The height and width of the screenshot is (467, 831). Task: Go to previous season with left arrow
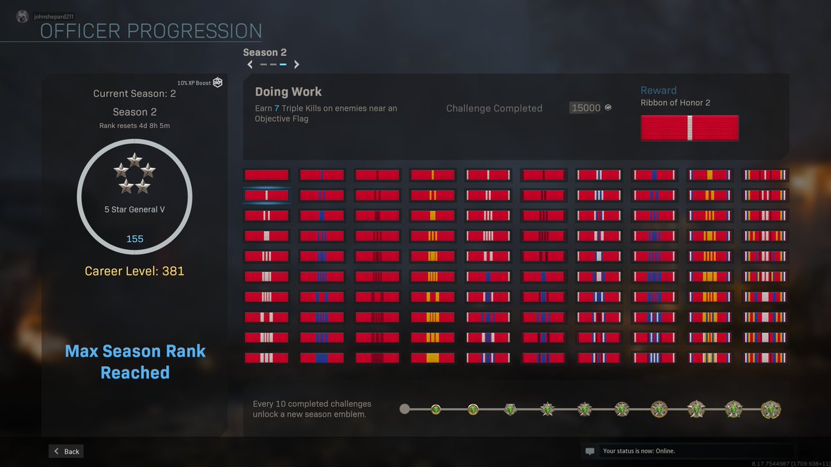coord(250,64)
